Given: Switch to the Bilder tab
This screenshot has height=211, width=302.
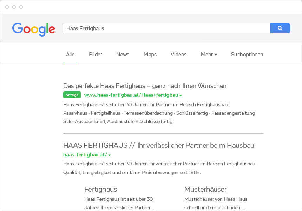Looking at the screenshot, I should coord(96,55).
